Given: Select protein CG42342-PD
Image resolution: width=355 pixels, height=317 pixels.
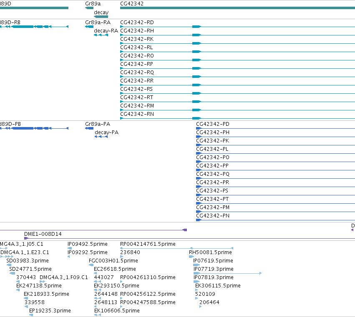Looking at the screenshot, I should (213, 124).
